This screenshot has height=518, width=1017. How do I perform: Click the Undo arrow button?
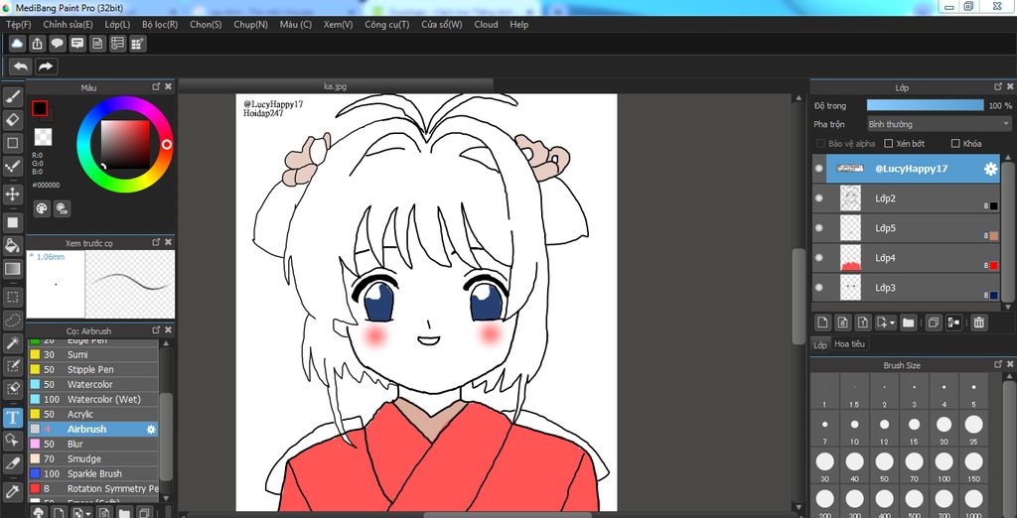(21, 66)
